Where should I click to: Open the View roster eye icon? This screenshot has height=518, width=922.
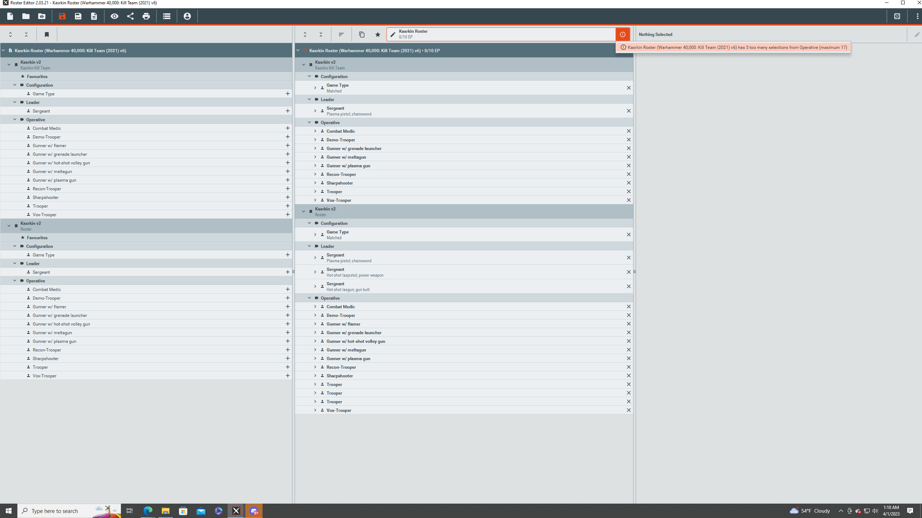[x=115, y=16]
